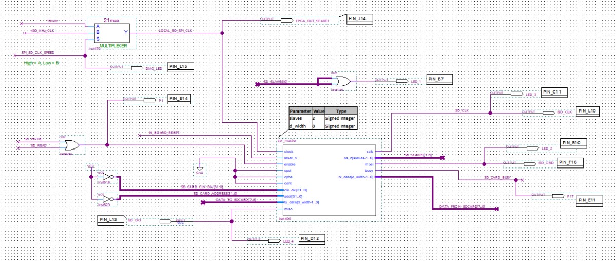Click the slaves parameter row
This screenshot has width=616, height=261.
click(x=323, y=118)
